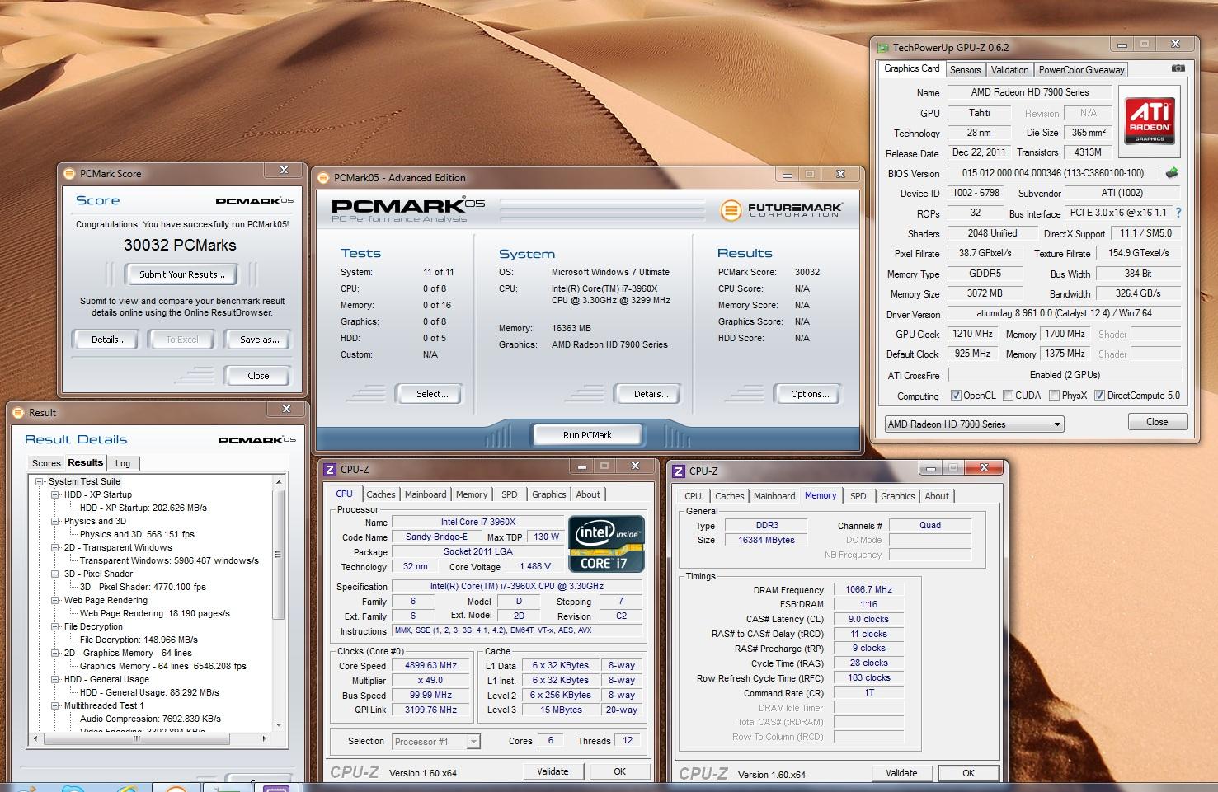Collapse the File Decryption node
Viewport: 1218px width, 792px height.
55,626
